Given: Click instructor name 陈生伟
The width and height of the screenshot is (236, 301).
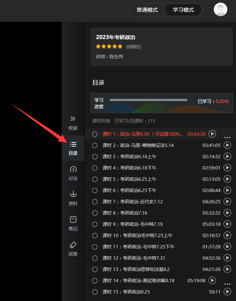Looking at the screenshot, I should coord(116,57).
